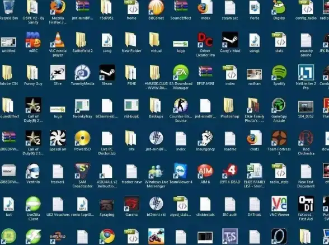The width and height of the screenshot is (329, 245).
Task: Select the BFSF-MINI archive
Action: click(205, 72)
